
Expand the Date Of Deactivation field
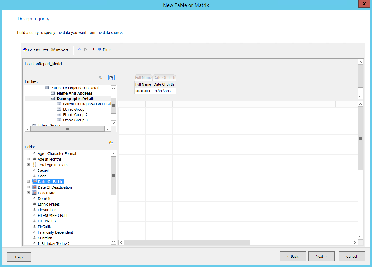click(x=28, y=187)
